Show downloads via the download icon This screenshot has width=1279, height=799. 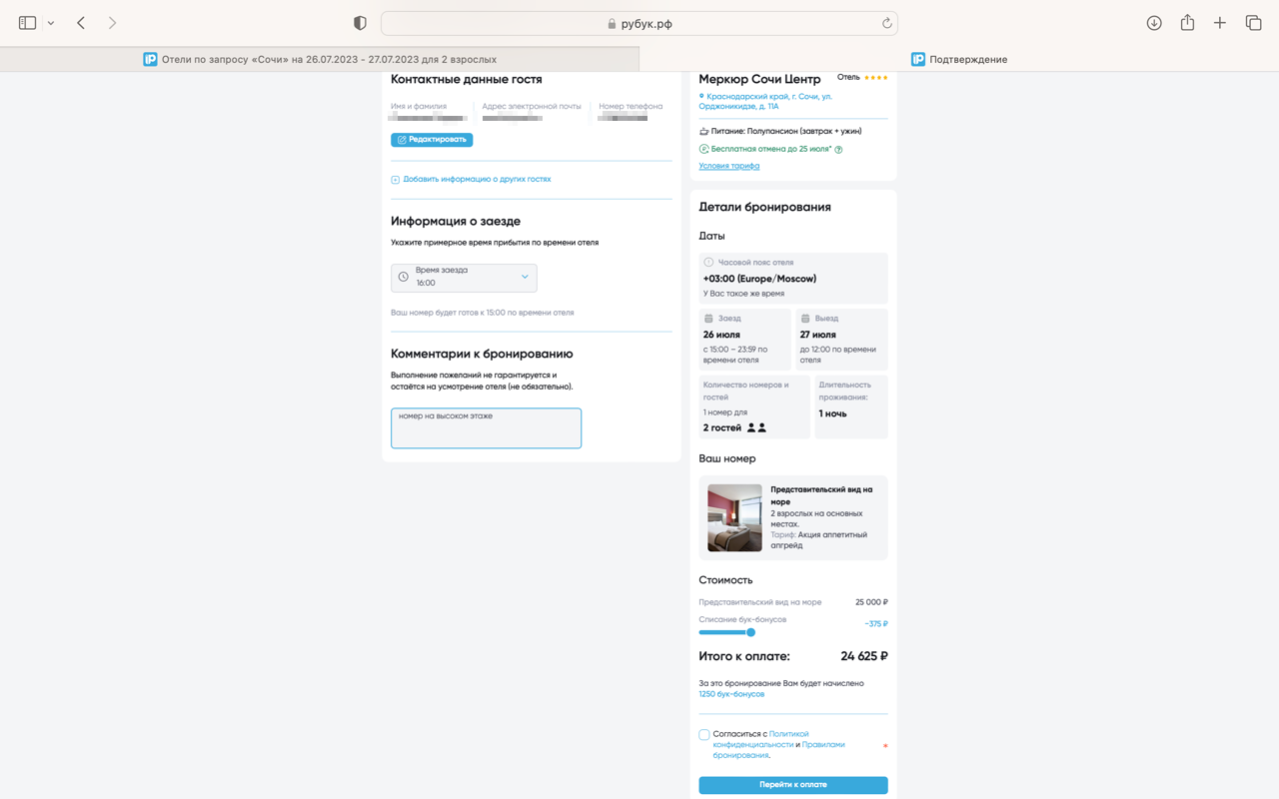click(1154, 23)
